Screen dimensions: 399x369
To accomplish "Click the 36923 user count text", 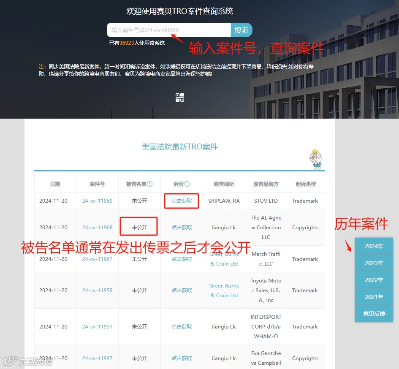I will coord(127,43).
